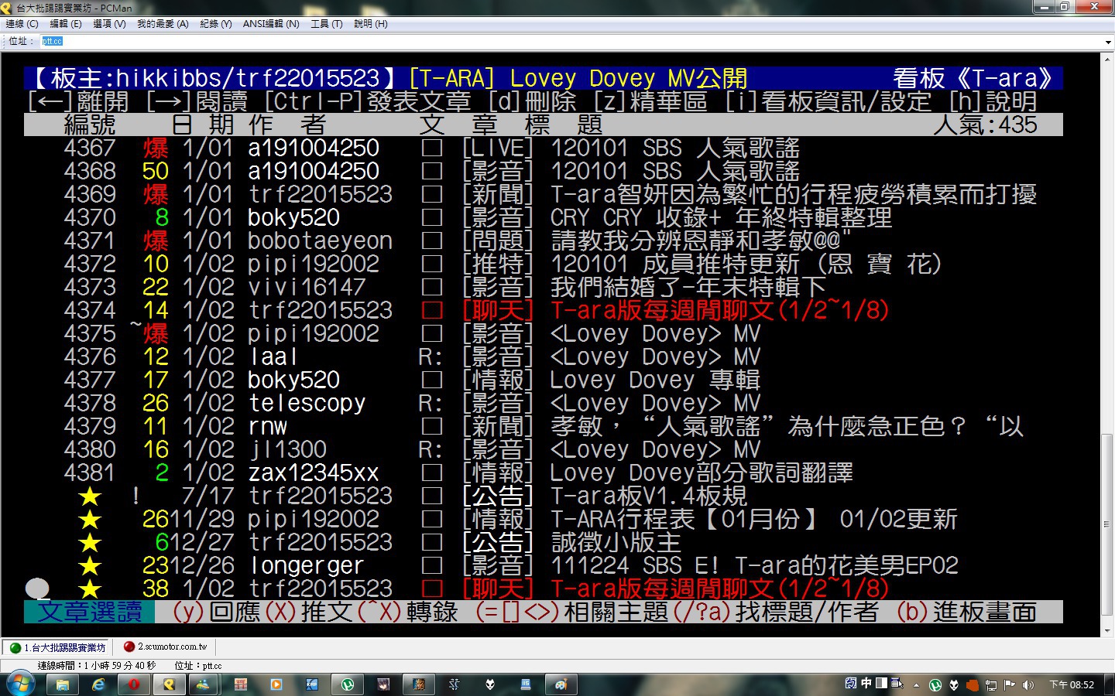Select post 4372 成員推特更新
This screenshot has width=1115, height=696.
tap(543, 264)
